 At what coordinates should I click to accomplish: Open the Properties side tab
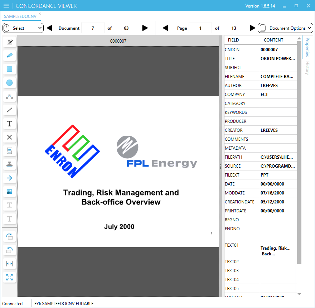[x=307, y=47]
